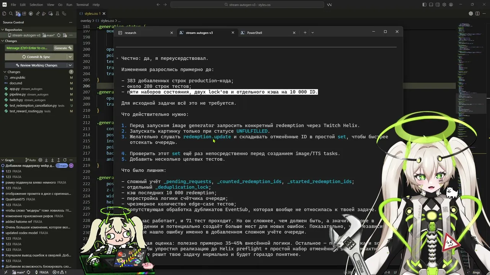Open the editor more actions ellipsis
The width and height of the screenshot is (490, 275).
pos(484,13)
